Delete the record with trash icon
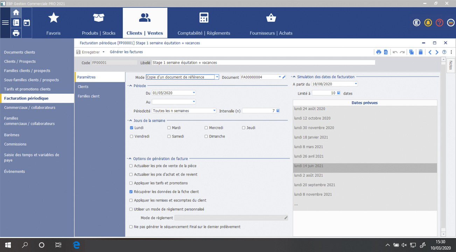456x252 pixels. pos(421,52)
